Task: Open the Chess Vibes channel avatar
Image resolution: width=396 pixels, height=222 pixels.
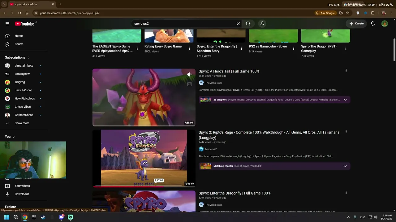Action: pyautogui.click(x=7, y=107)
